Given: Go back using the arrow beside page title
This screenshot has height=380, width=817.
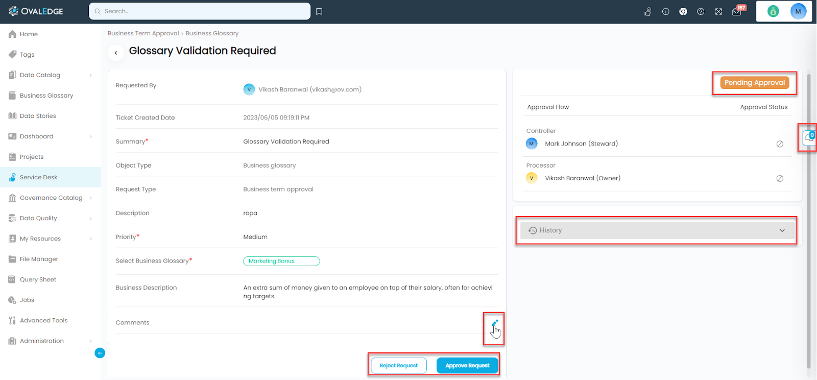Looking at the screenshot, I should [x=116, y=52].
